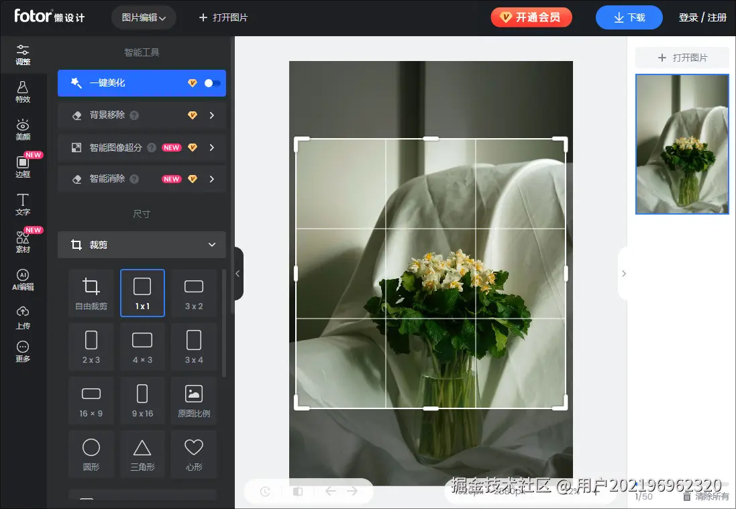Select the 4×3 crop ratio
736x509 pixels.
[x=142, y=347]
